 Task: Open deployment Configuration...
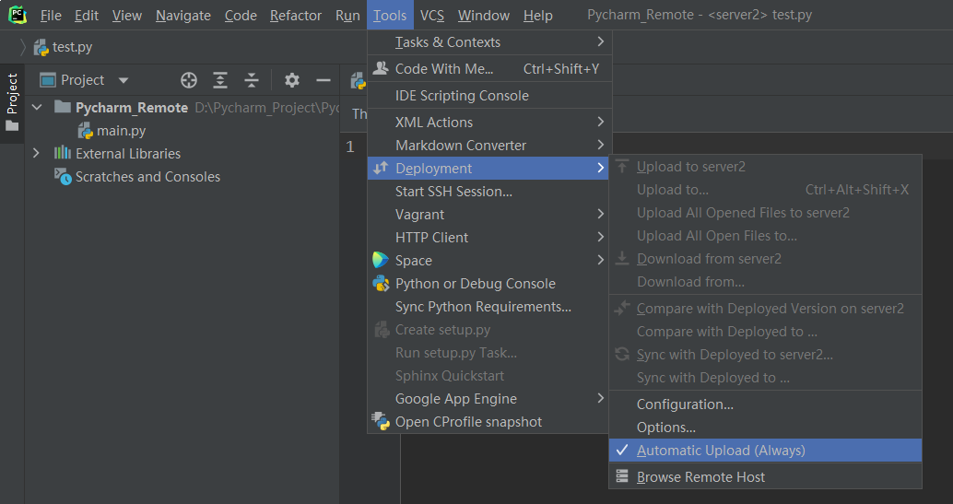pyautogui.click(x=685, y=404)
